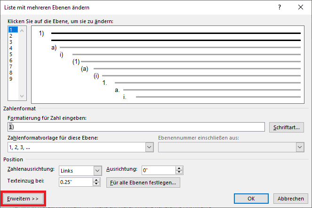
Task: Select level 6 in the Ebene list
Action: 13,60
